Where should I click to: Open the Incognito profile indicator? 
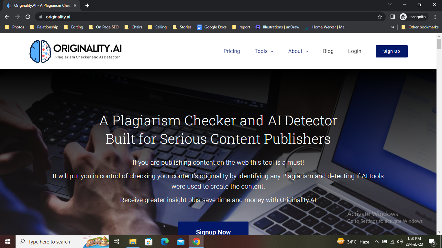(414, 17)
